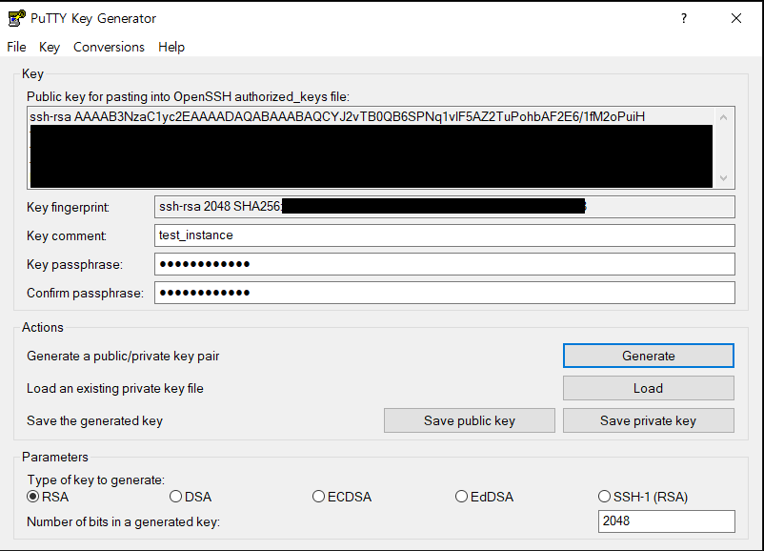Click the 'Key passphrase:' label

[74, 264]
